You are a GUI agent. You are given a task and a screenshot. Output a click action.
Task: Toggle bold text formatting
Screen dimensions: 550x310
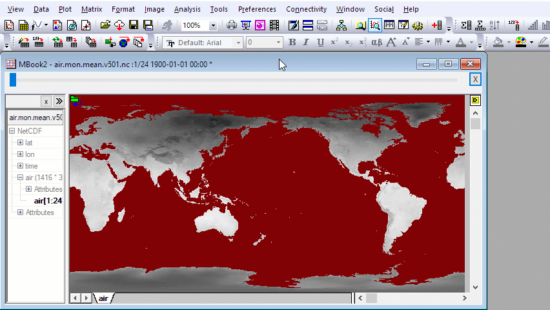(x=292, y=43)
